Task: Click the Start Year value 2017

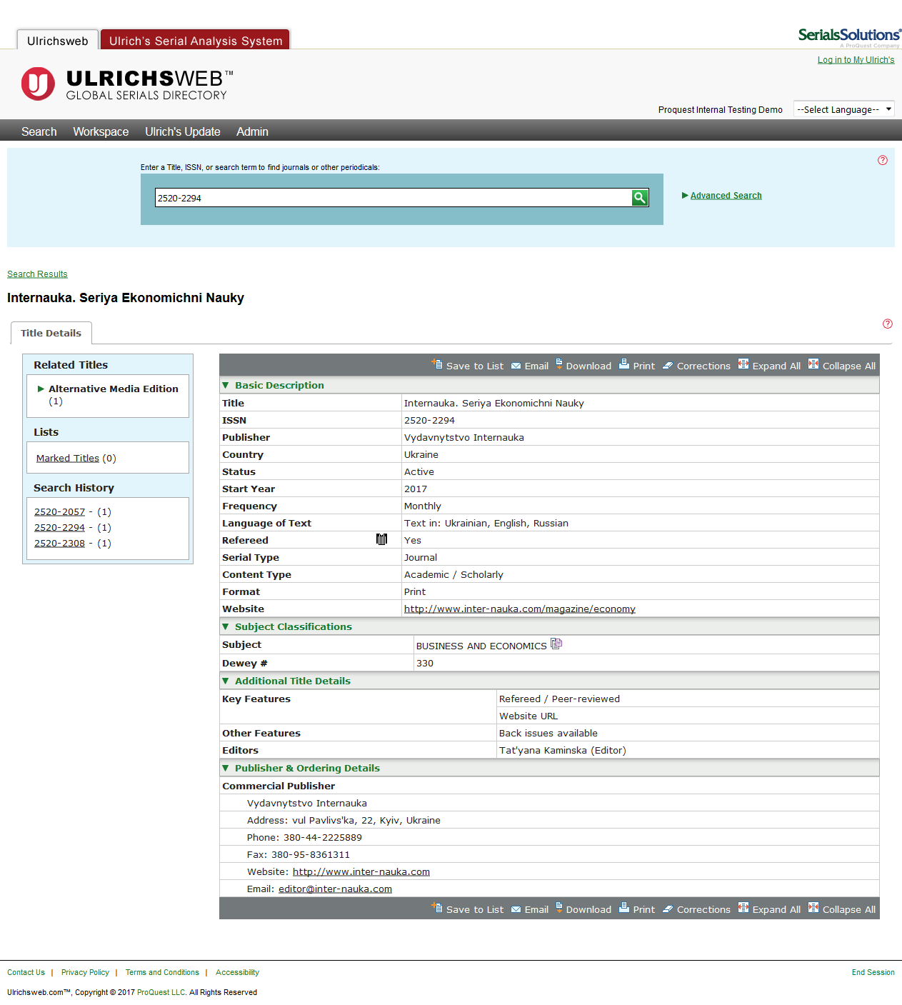Action: click(x=416, y=489)
